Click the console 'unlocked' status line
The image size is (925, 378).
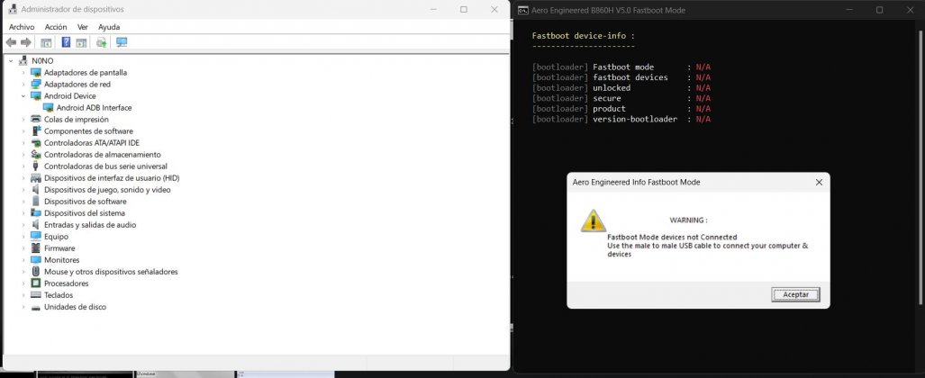coord(621,88)
